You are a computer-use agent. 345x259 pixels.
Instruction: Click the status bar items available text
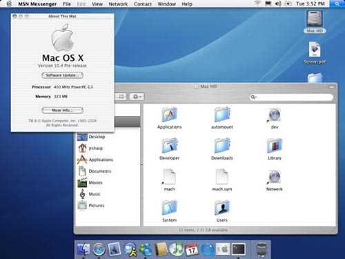(203, 230)
